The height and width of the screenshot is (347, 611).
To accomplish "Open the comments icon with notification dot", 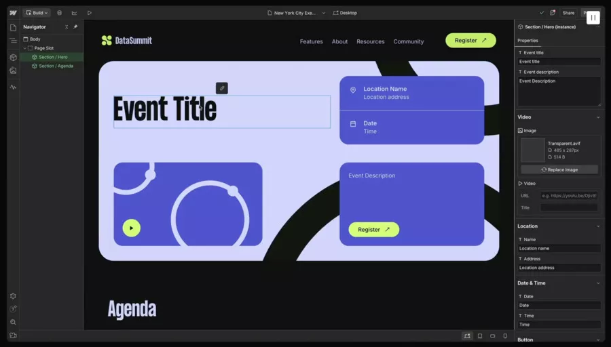I will [x=553, y=13].
